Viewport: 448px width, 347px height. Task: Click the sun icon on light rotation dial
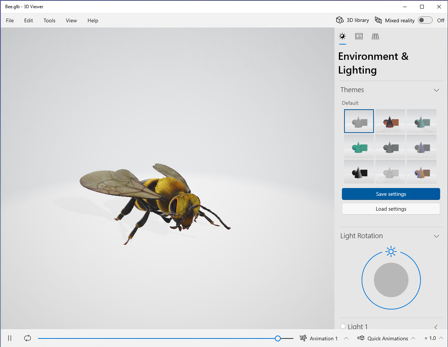click(391, 252)
